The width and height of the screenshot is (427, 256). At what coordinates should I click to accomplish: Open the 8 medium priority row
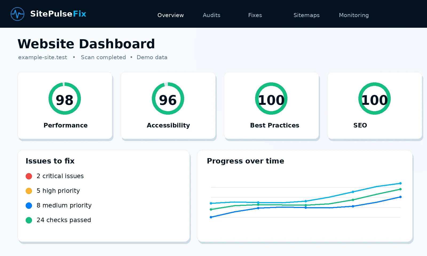[59, 205]
